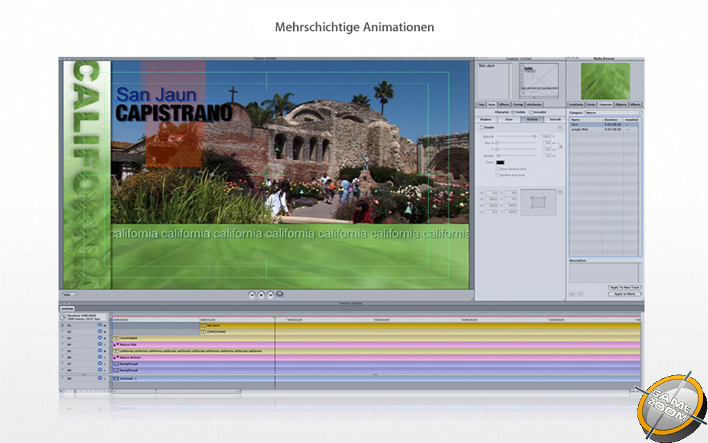Expand track 04 disclosure triangle

[105, 344]
